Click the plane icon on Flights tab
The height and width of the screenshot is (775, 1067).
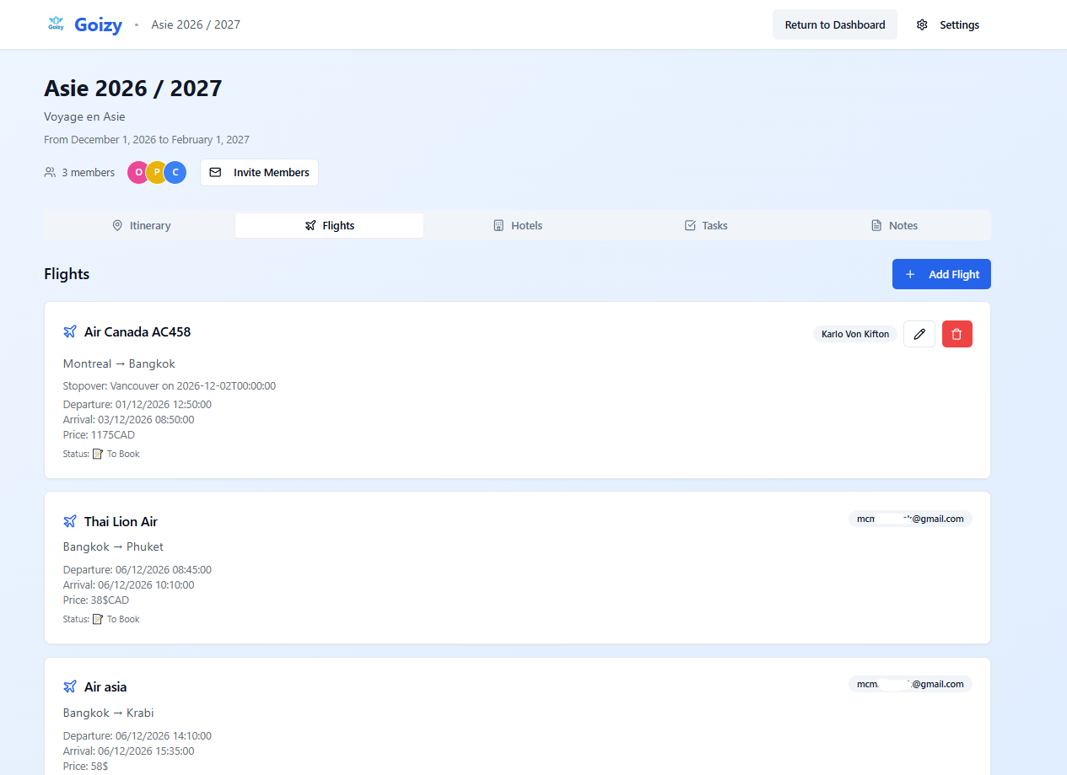click(310, 225)
